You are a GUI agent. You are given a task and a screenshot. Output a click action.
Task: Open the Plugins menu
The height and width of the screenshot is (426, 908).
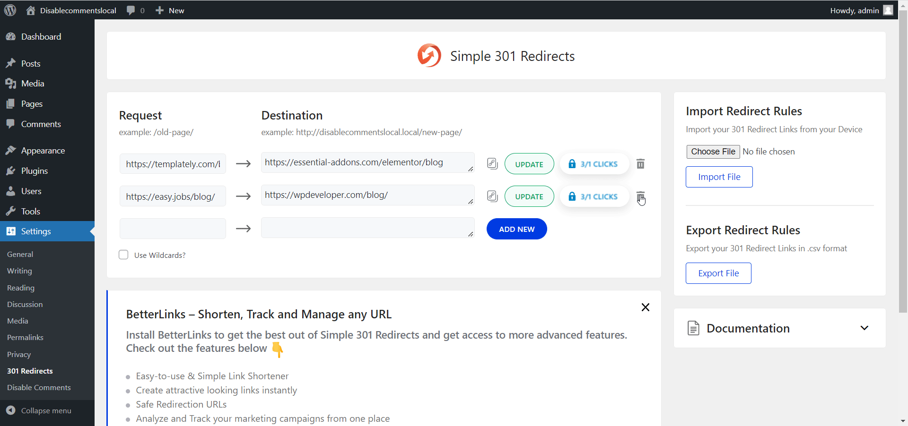tap(47, 171)
